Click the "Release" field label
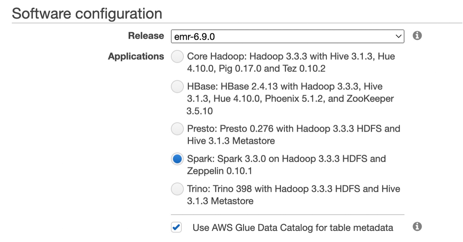This screenshot has height=242, width=463. pos(146,36)
